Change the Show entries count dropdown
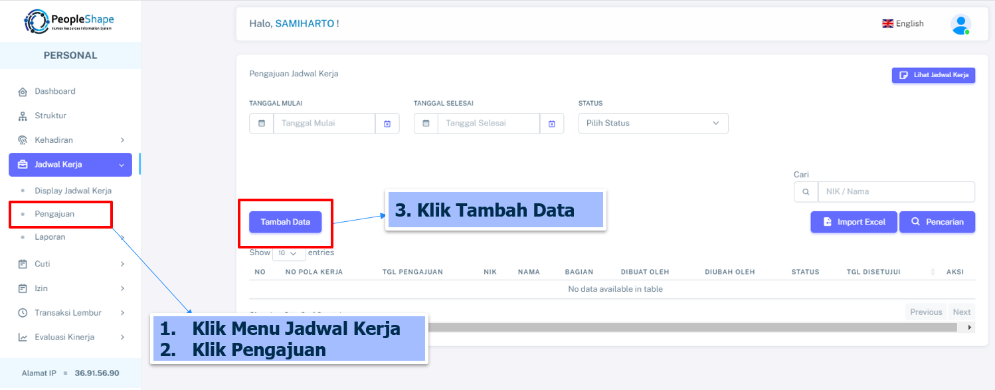The image size is (995, 390). 289,253
